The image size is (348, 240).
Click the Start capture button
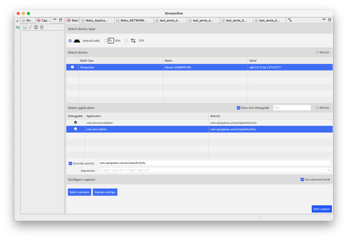click(x=322, y=209)
